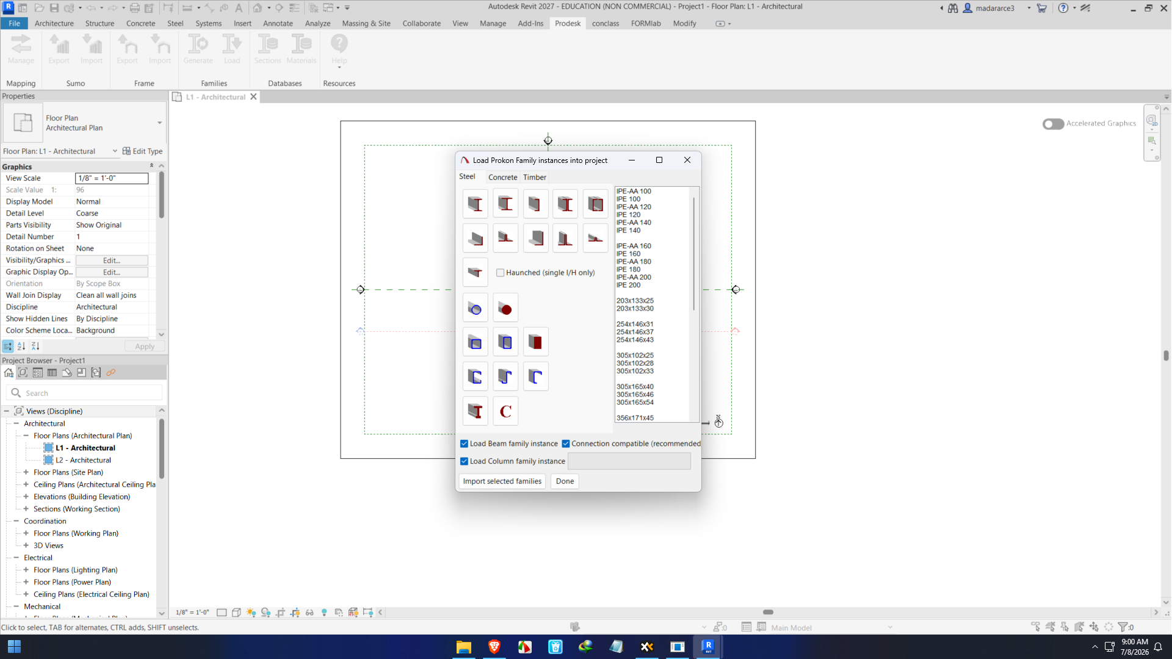Enable the Haunched (single I/H only) checkbox
The width and height of the screenshot is (1172, 659).
click(501, 273)
